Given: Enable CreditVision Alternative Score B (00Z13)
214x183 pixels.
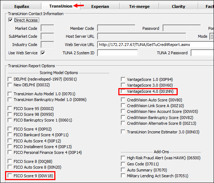Looking at the screenshot, I should (x=123, y=123).
